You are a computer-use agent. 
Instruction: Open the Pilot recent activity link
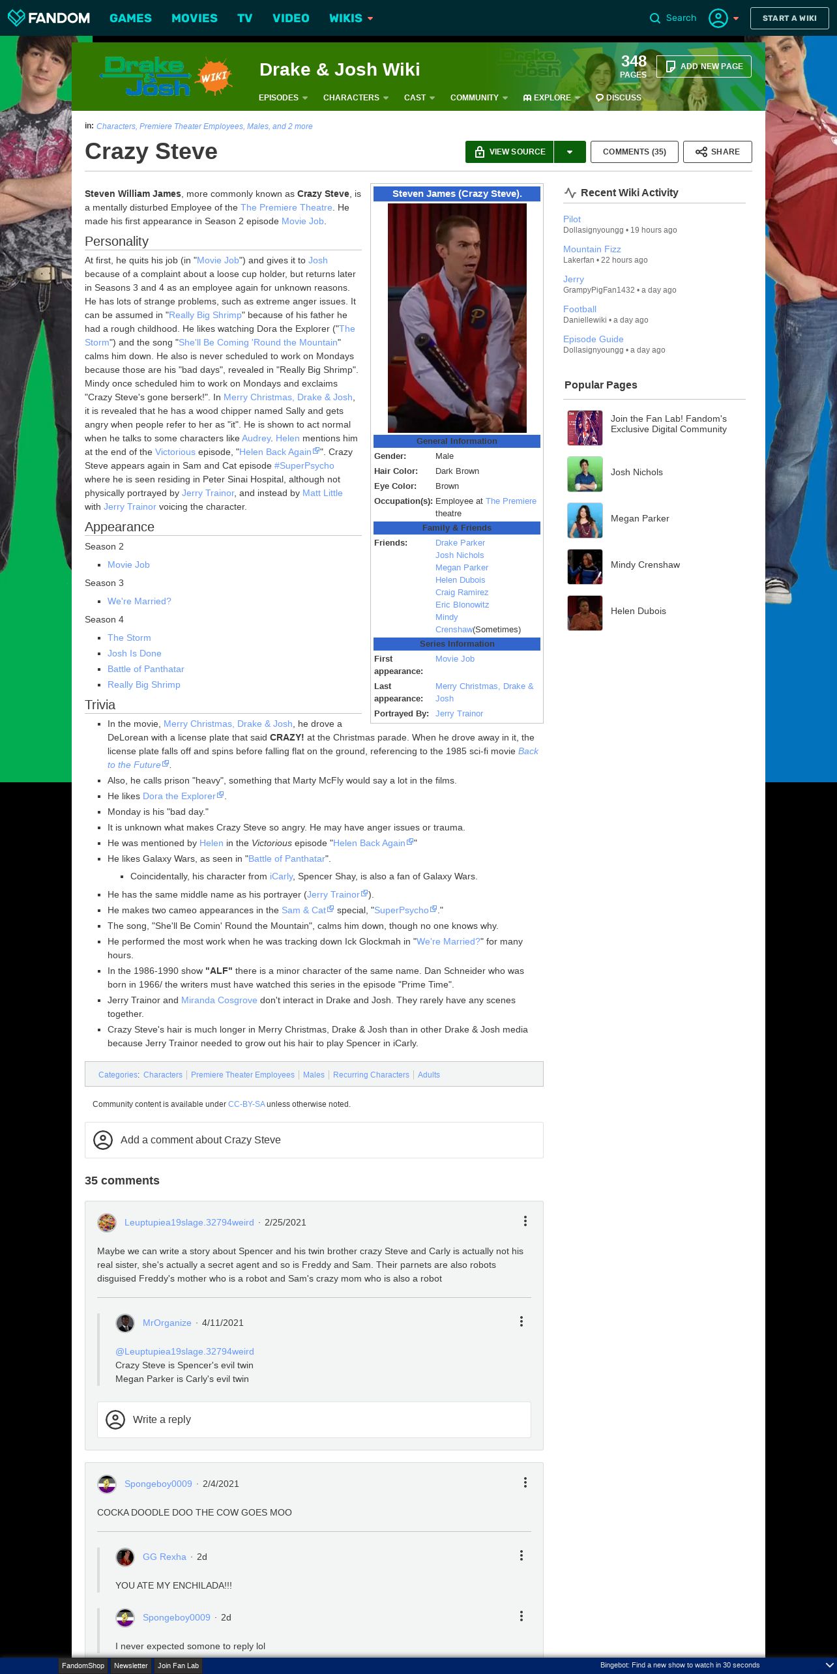[572, 219]
